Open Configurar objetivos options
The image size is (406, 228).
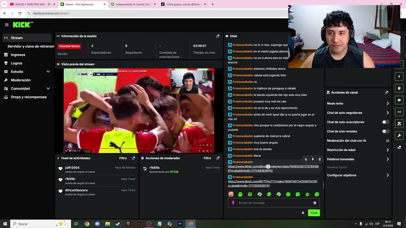pos(358,175)
